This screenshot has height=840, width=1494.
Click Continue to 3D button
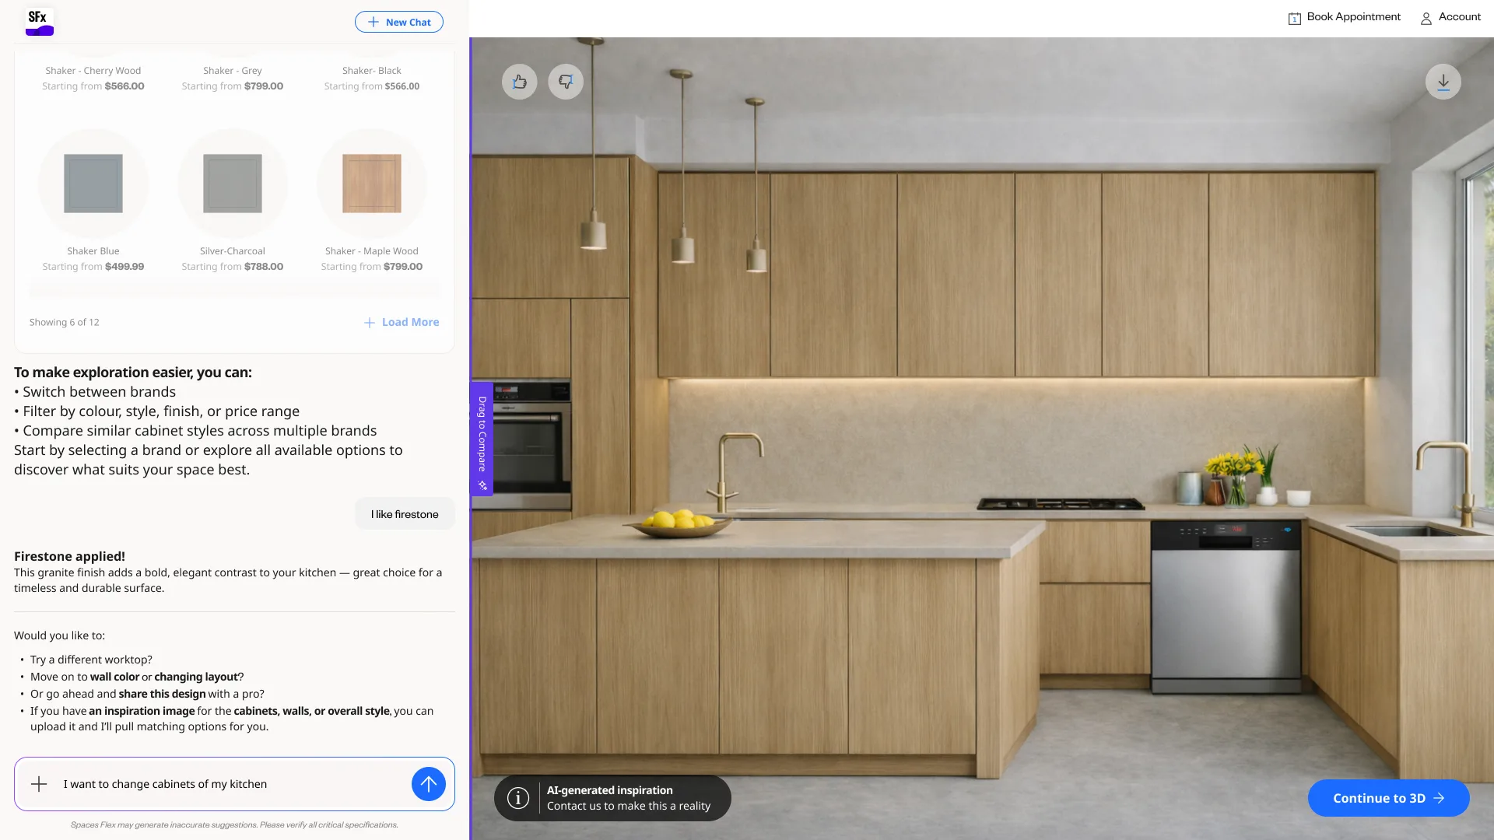(1388, 798)
